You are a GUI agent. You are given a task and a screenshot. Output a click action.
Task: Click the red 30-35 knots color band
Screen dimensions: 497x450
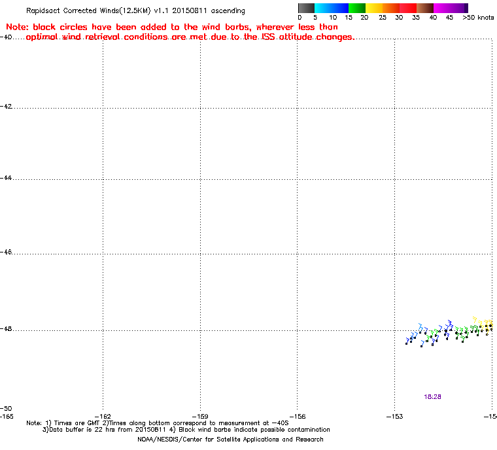click(x=408, y=8)
